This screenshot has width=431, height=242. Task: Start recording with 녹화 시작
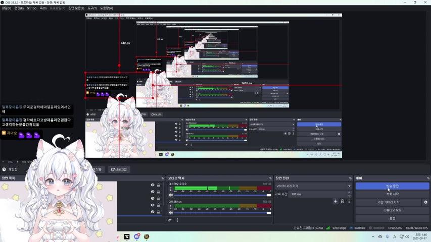coord(392,194)
